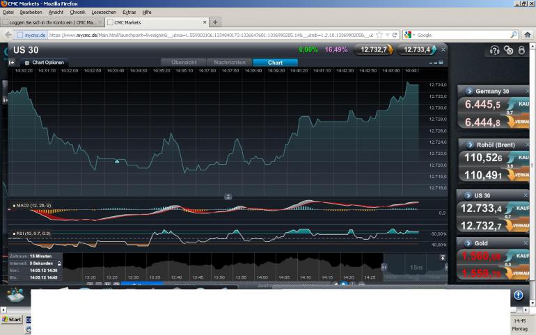Reload the page with the refresh icon
This screenshot has width=536, height=335.
(x=395, y=35)
